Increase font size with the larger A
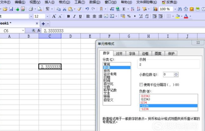The height and width of the screenshot is (131, 205). coord(54,16)
